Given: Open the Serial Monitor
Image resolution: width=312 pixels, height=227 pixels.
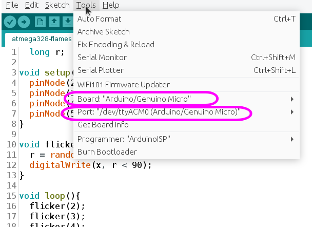Looking at the screenshot, I should point(186,58).
